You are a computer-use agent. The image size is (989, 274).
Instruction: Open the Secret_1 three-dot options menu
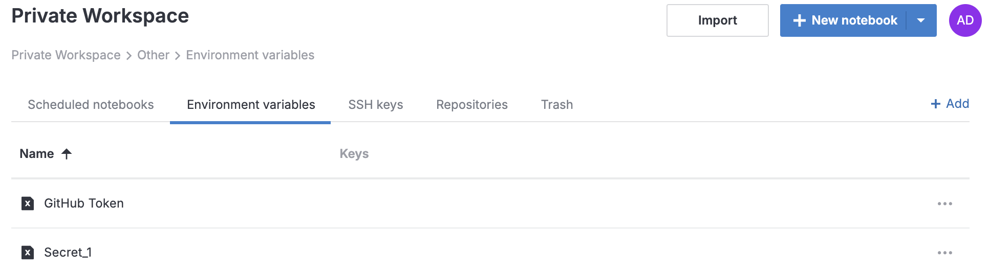point(944,253)
